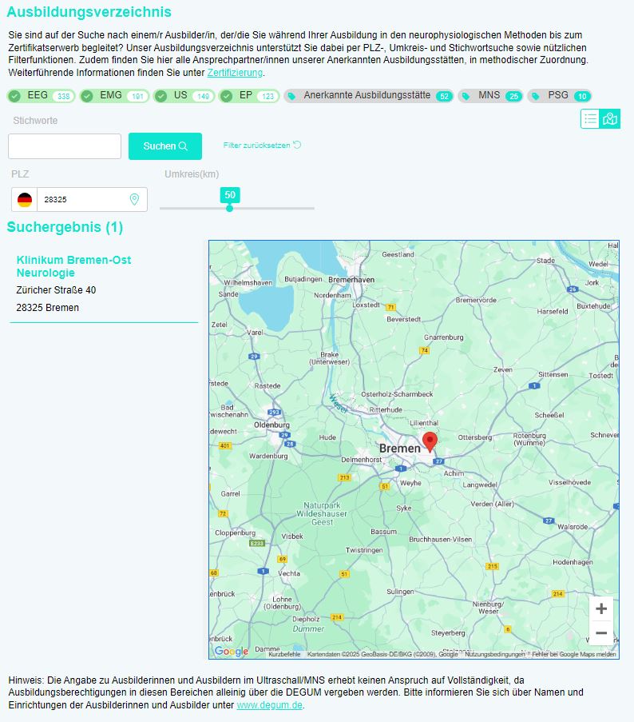Open the German flag country selector

[25, 199]
